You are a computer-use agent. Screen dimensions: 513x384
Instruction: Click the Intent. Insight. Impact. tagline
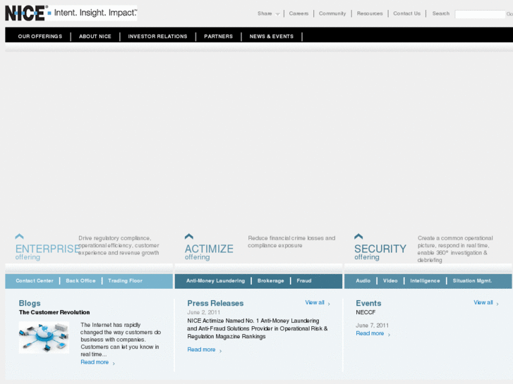(x=95, y=13)
